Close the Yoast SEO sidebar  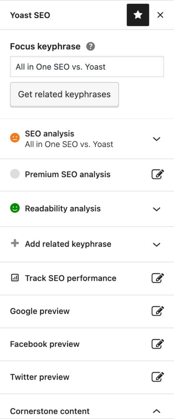[x=160, y=15]
